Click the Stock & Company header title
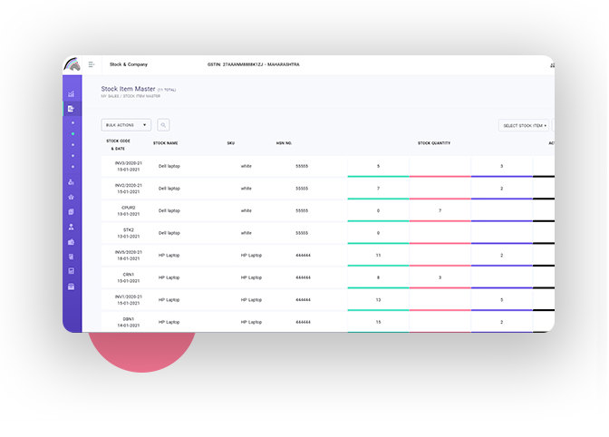 click(129, 64)
